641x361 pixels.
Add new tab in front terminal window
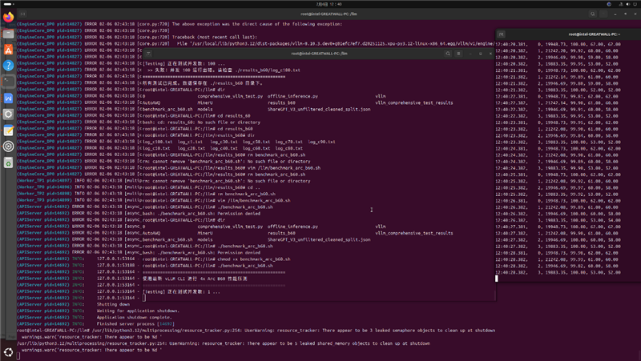147,53
